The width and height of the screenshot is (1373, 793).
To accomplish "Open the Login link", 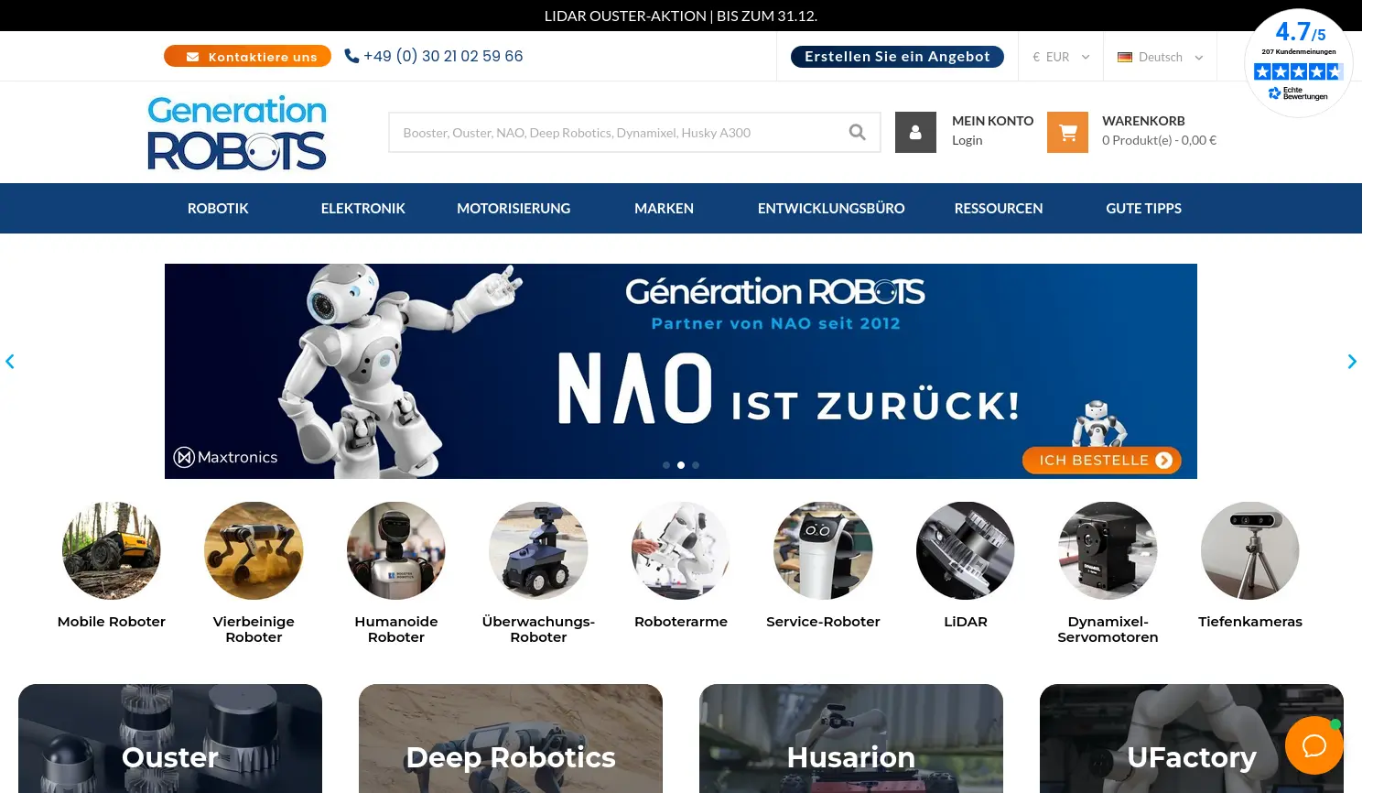I will (968, 139).
